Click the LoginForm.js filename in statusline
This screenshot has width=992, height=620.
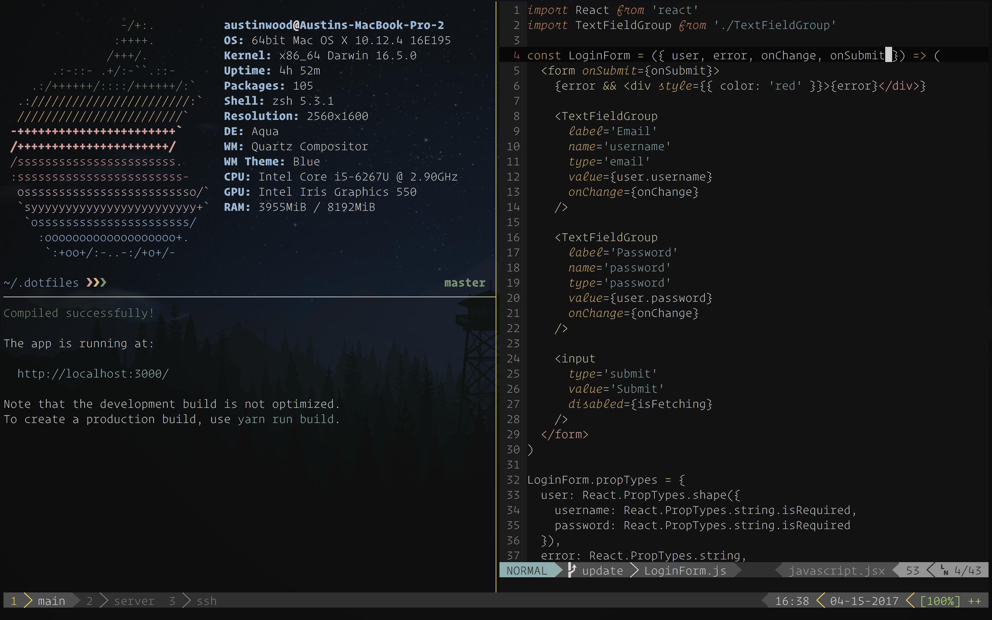coord(685,570)
